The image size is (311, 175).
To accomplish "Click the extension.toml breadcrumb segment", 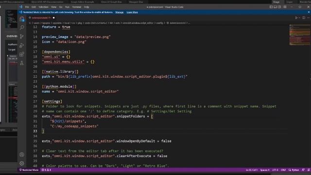I will click(176, 23).
